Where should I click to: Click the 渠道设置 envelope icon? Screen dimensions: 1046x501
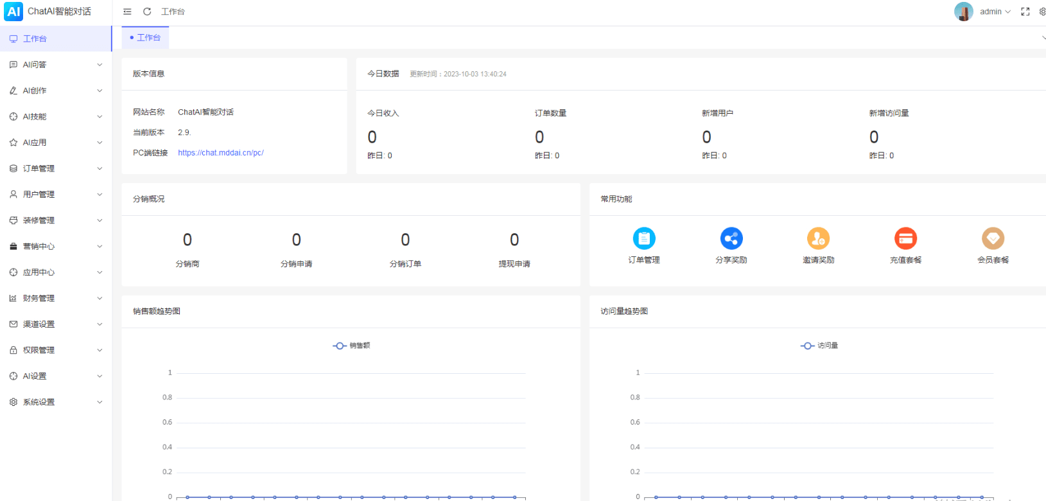(13, 324)
